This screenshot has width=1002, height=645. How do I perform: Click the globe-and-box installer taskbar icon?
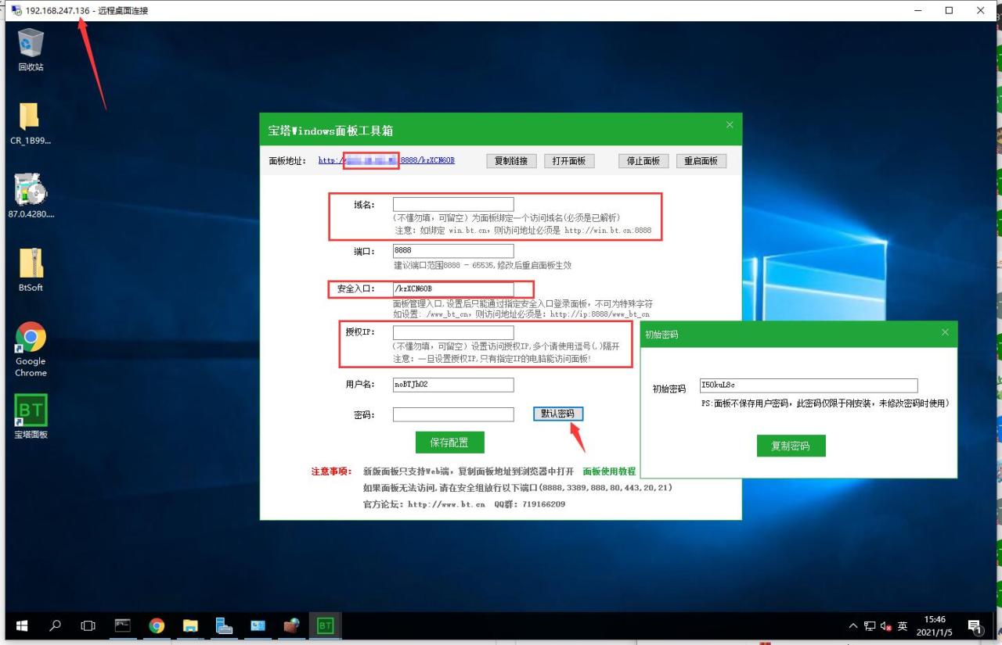point(291,625)
